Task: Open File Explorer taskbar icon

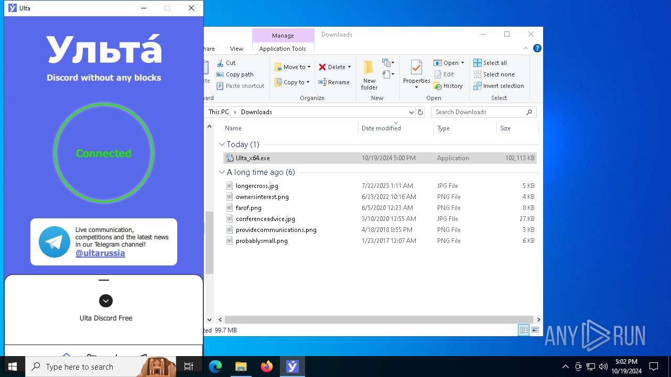Action: 241,367
